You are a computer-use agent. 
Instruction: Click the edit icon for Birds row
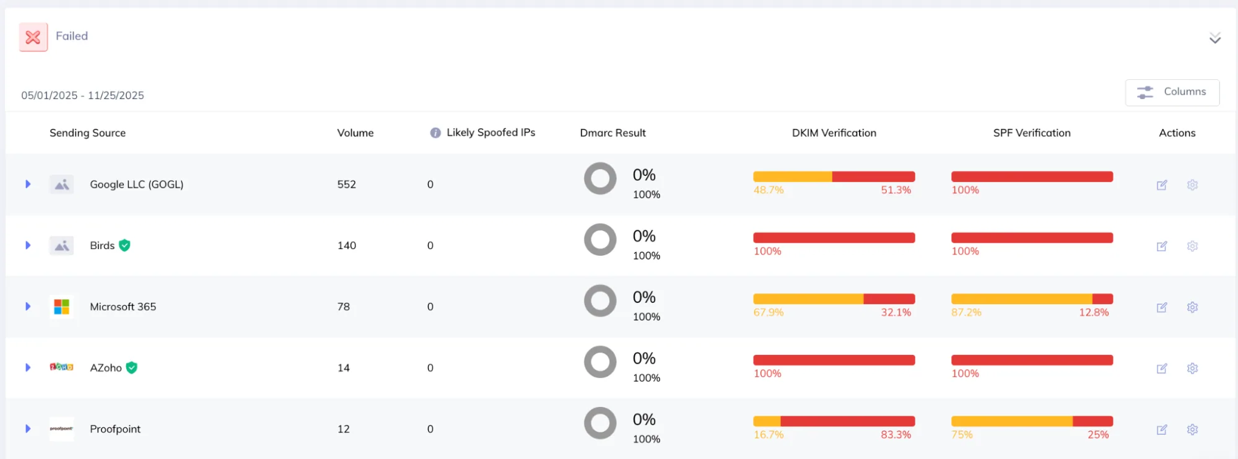pos(1162,246)
